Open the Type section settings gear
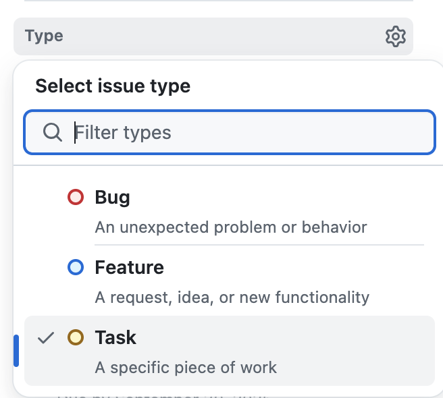The image size is (443, 398). click(395, 36)
